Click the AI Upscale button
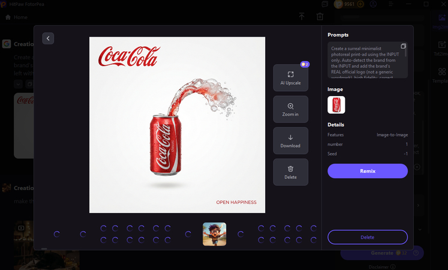 291,78
